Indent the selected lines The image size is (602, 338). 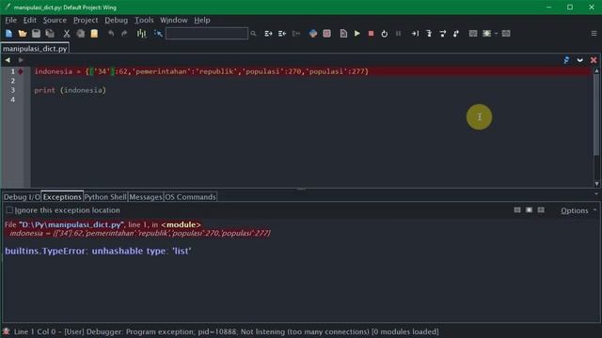click(x=268, y=34)
